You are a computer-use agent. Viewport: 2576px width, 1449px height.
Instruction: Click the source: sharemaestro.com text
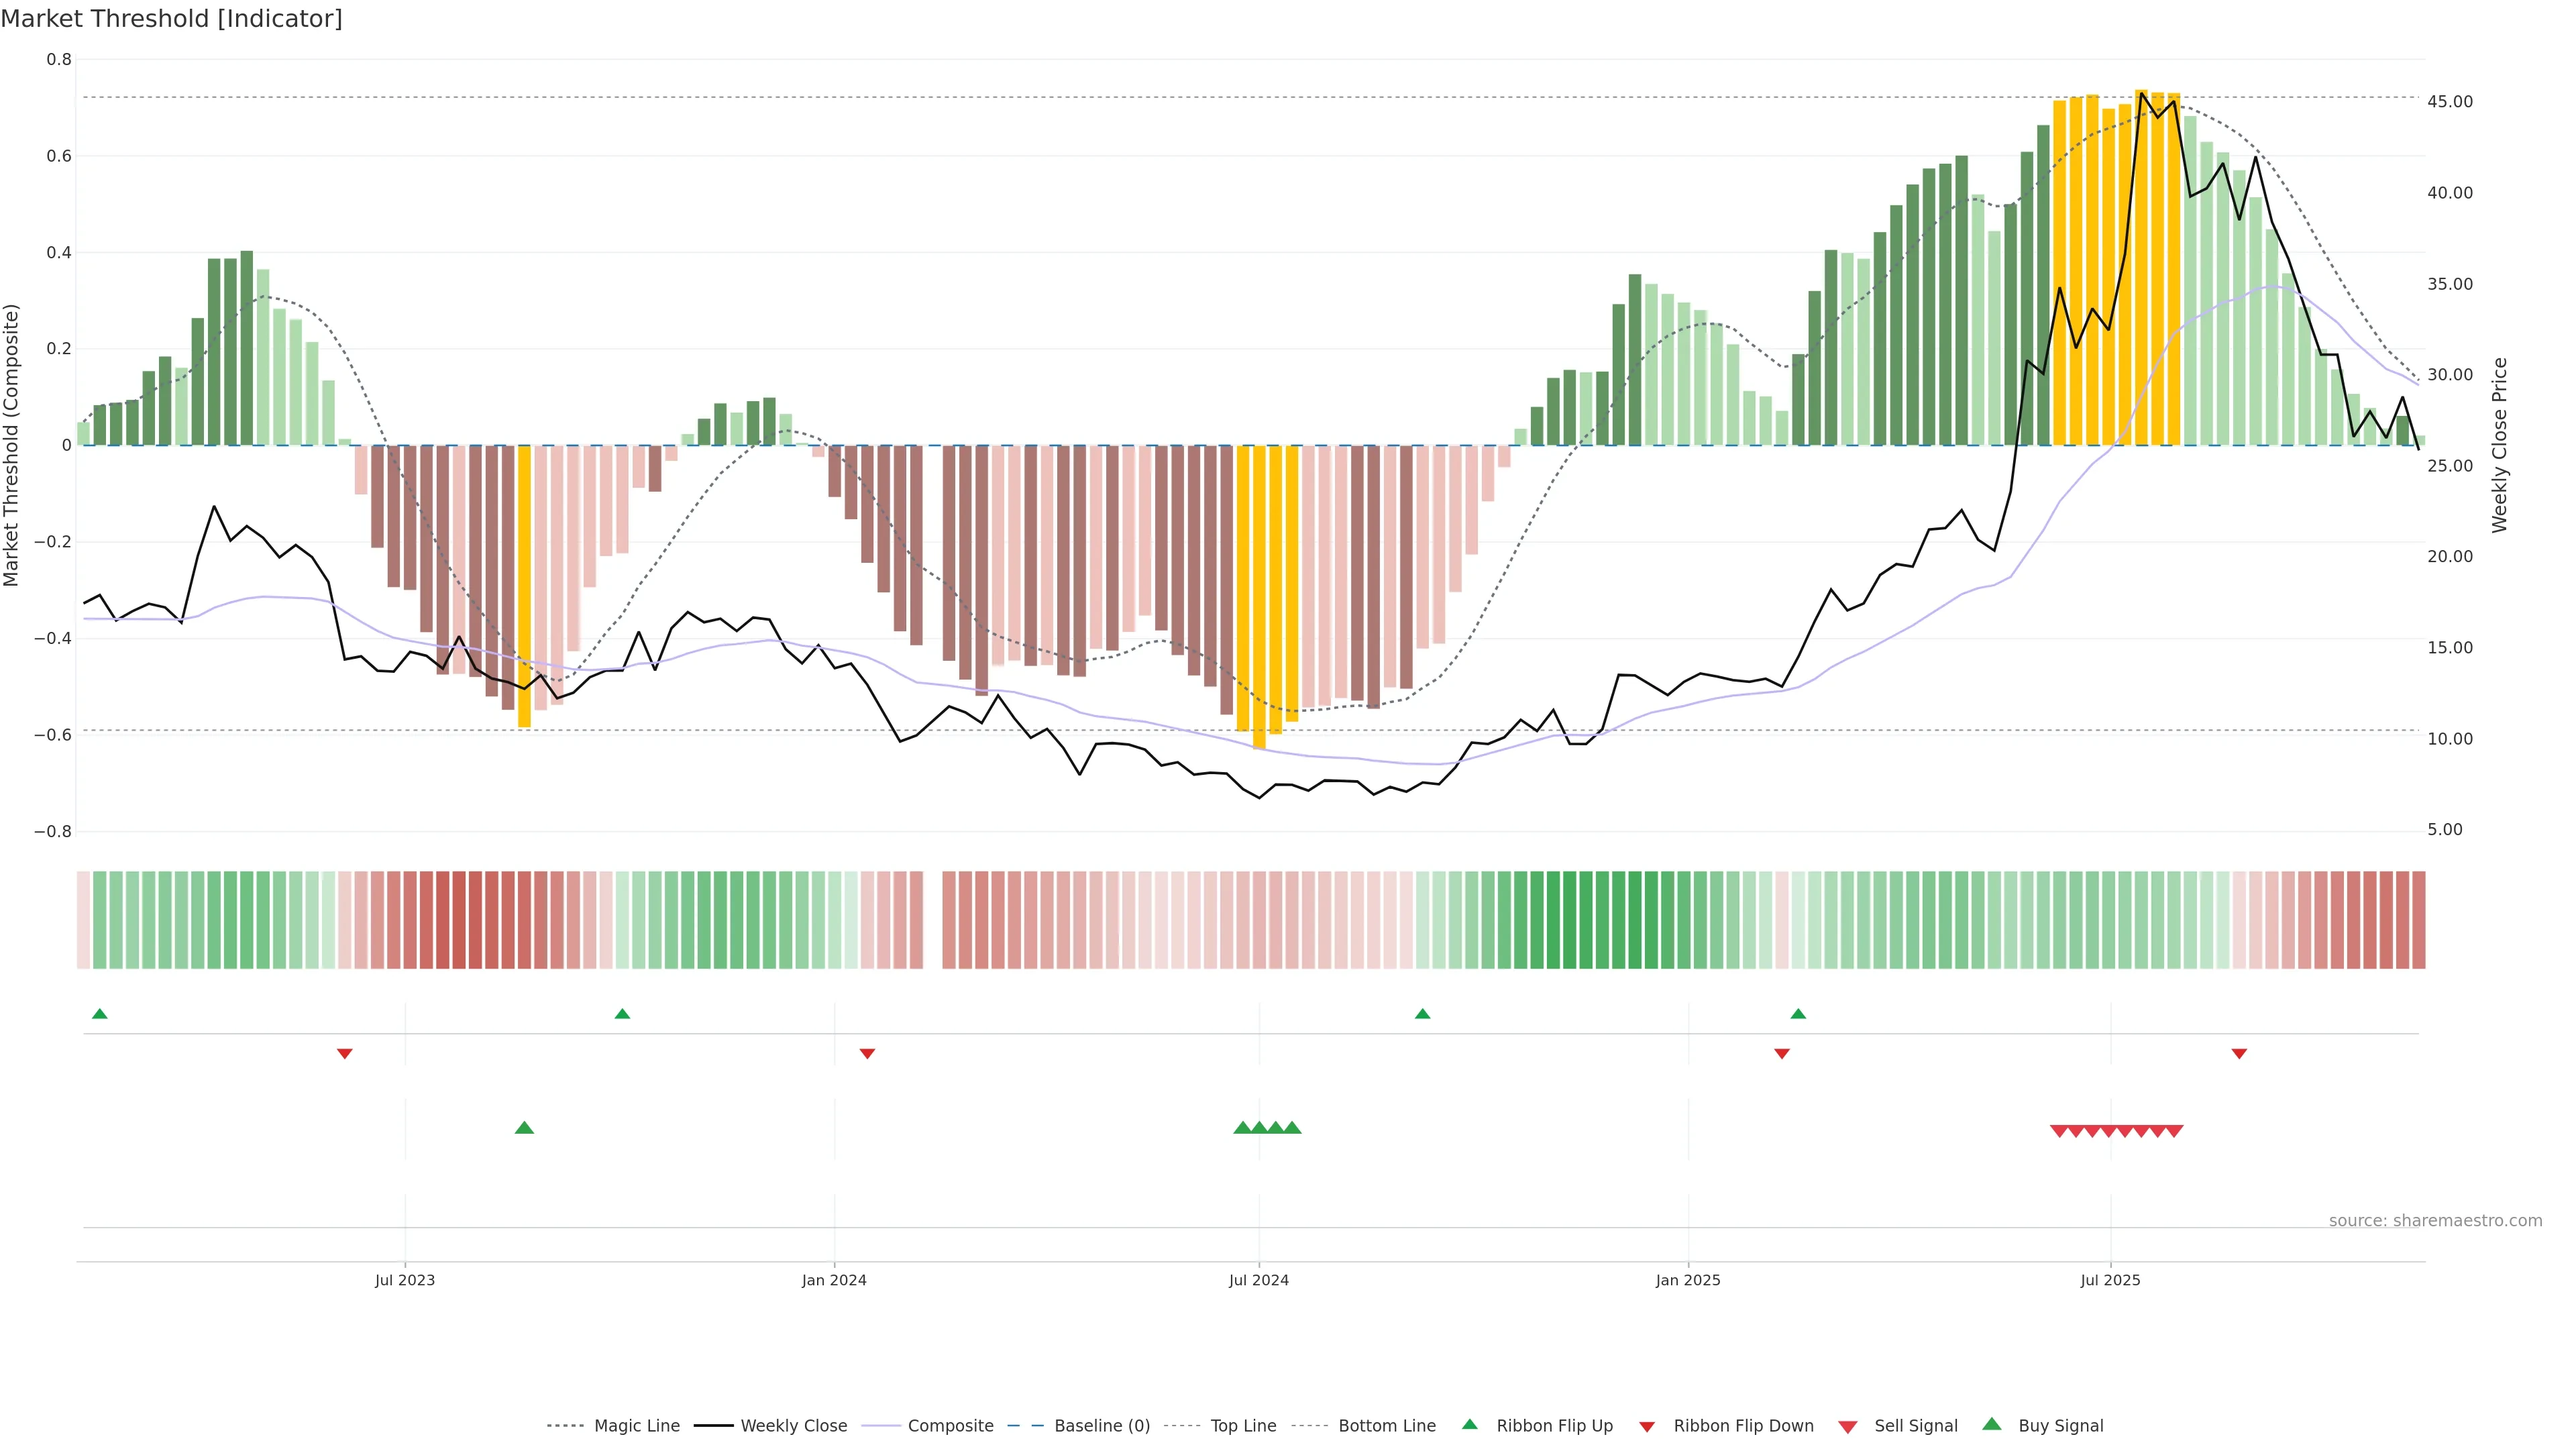[2435, 1221]
